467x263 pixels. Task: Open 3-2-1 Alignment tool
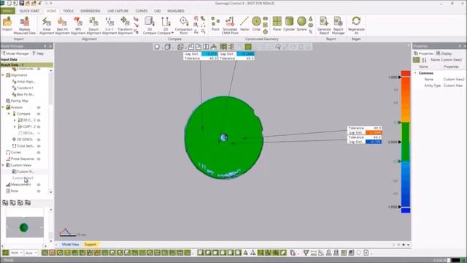109,26
